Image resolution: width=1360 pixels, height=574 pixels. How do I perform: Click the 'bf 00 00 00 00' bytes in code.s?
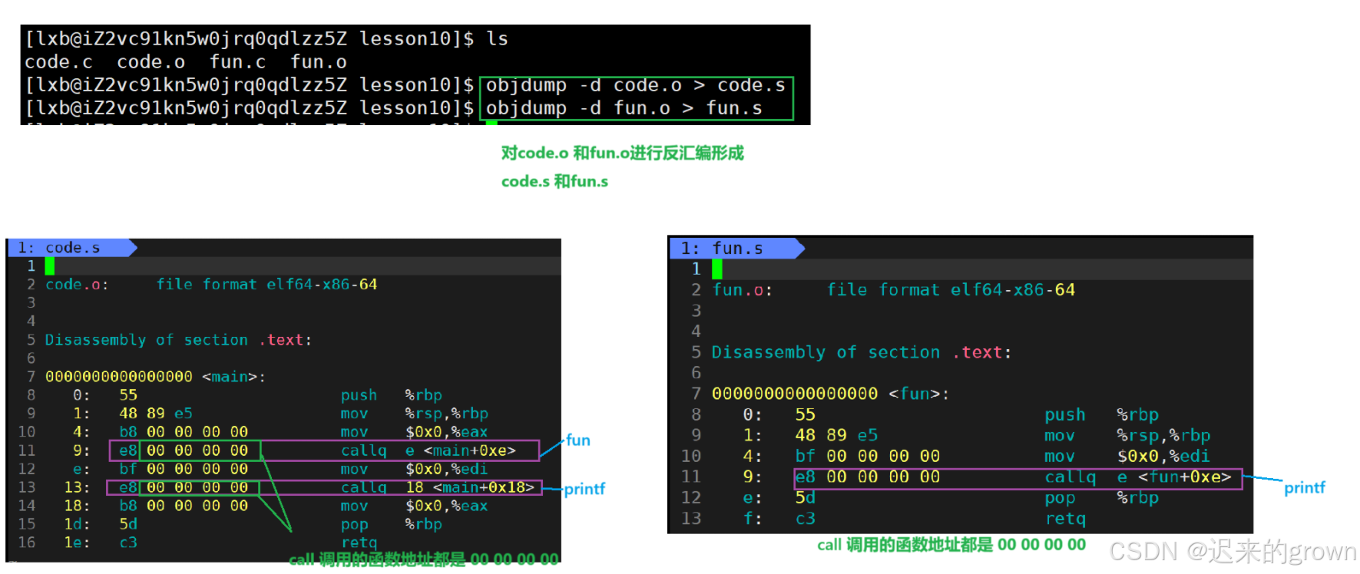184,469
